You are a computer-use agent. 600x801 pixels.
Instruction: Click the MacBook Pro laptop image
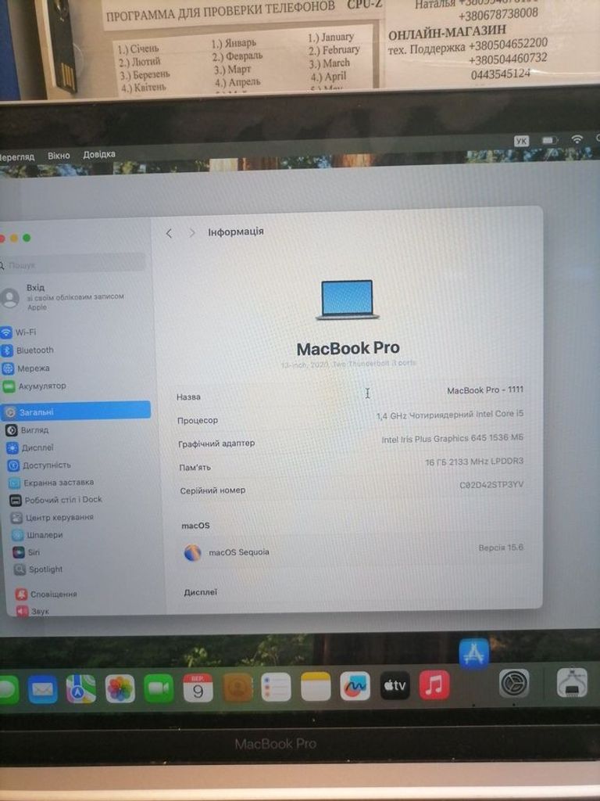point(347,300)
